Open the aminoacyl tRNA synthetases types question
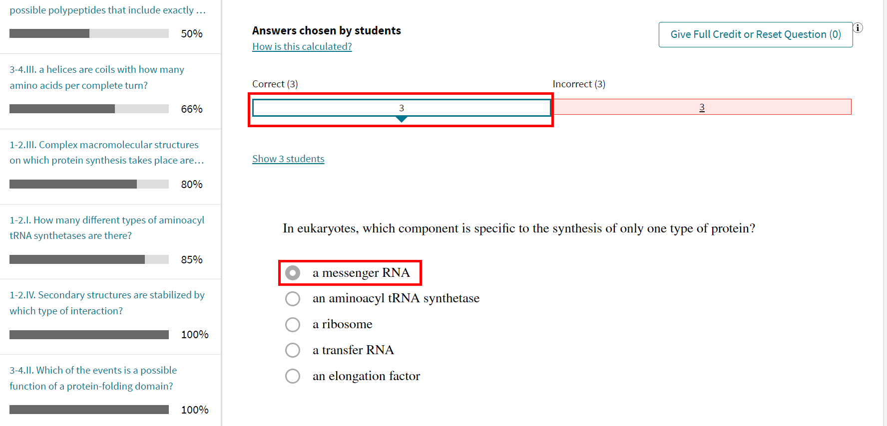Viewport: 887px width, 426px height. coord(106,227)
